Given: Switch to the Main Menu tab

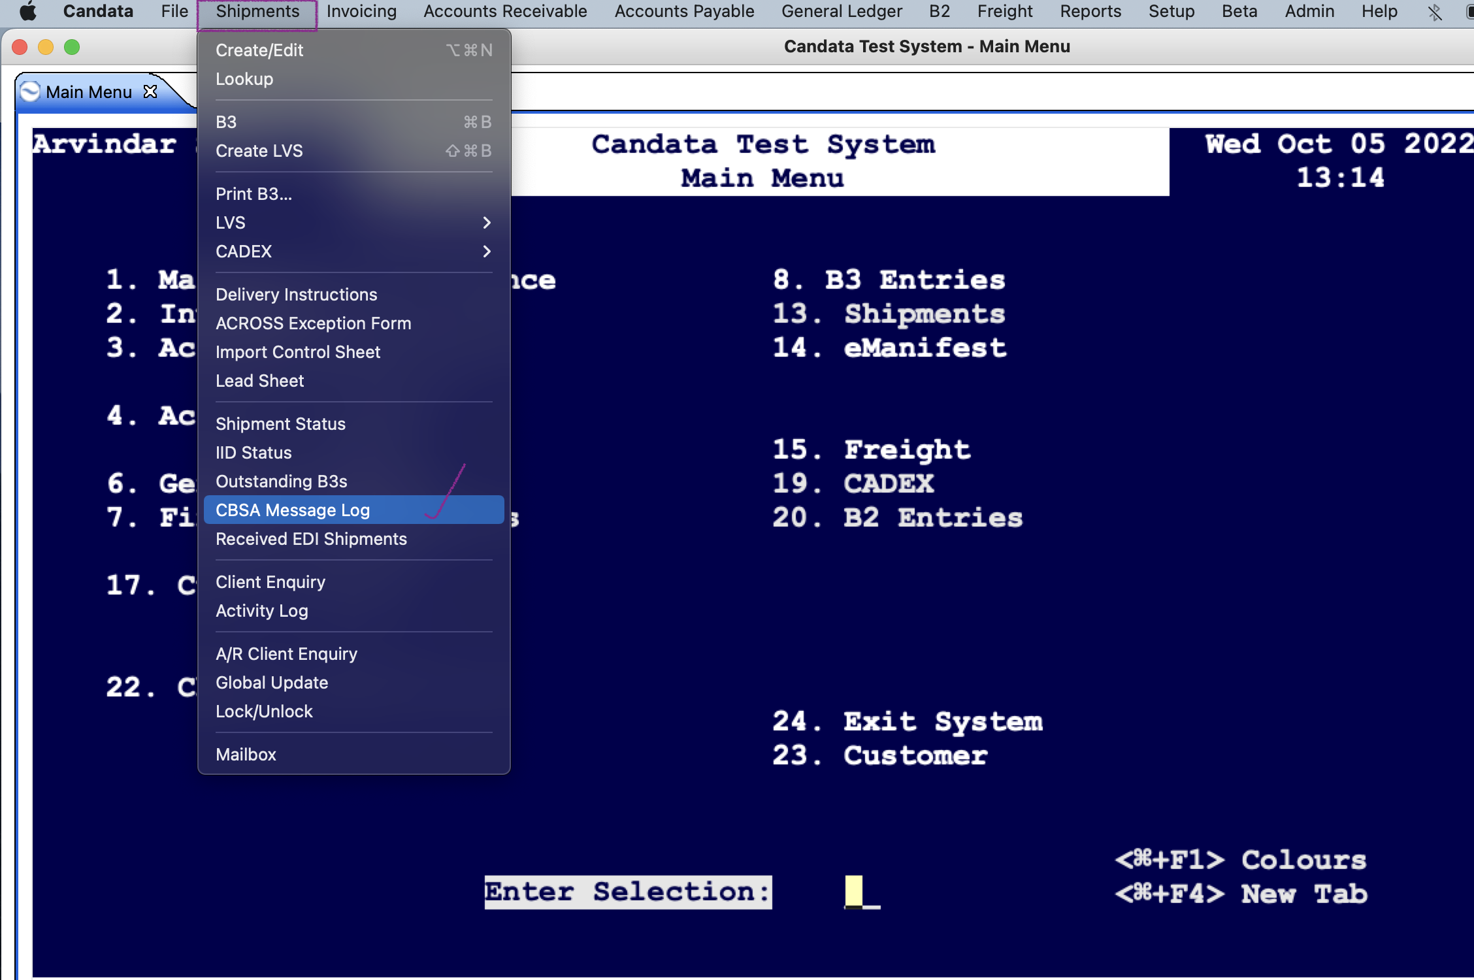Looking at the screenshot, I should tap(89, 92).
